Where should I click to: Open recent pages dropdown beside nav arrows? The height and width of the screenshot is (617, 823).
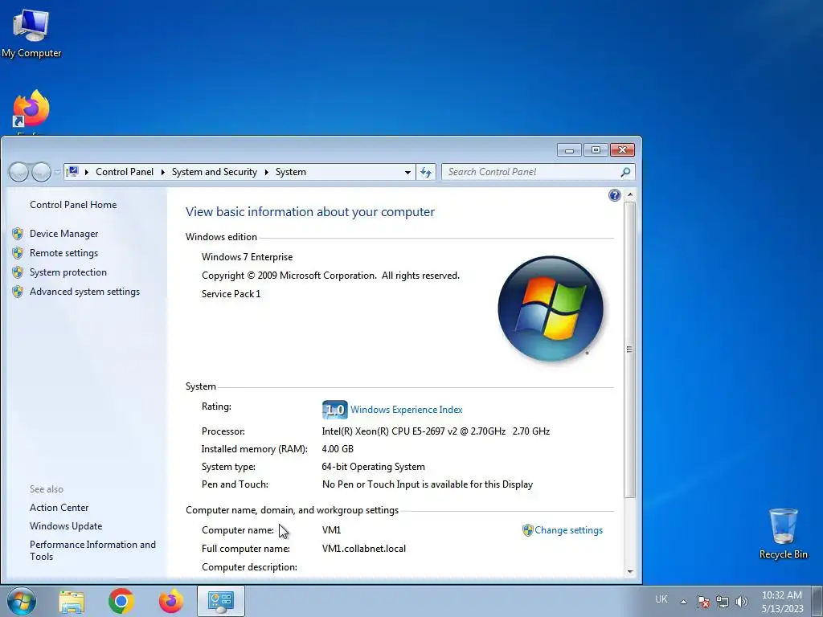point(57,172)
